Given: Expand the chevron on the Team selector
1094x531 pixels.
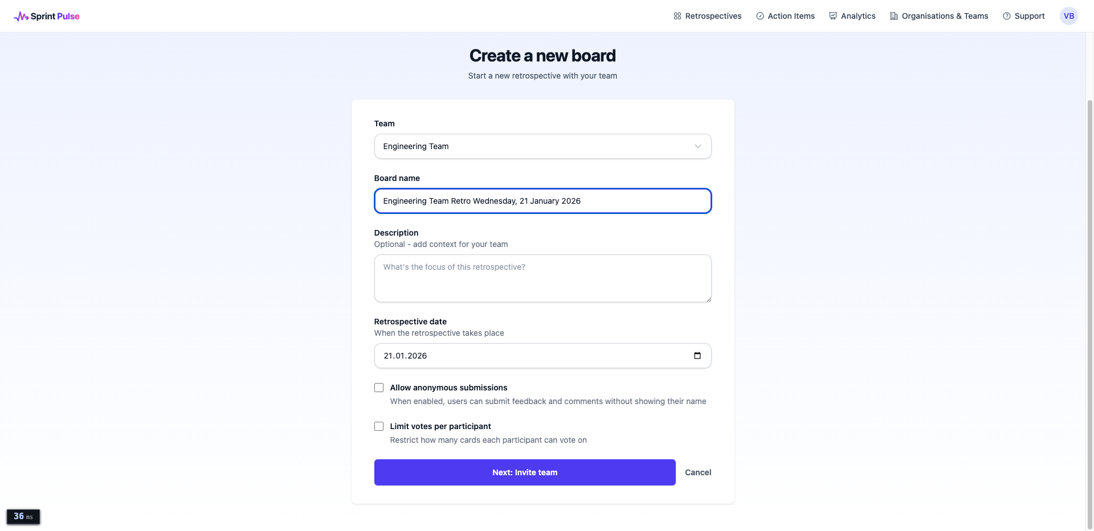Looking at the screenshot, I should coord(697,146).
